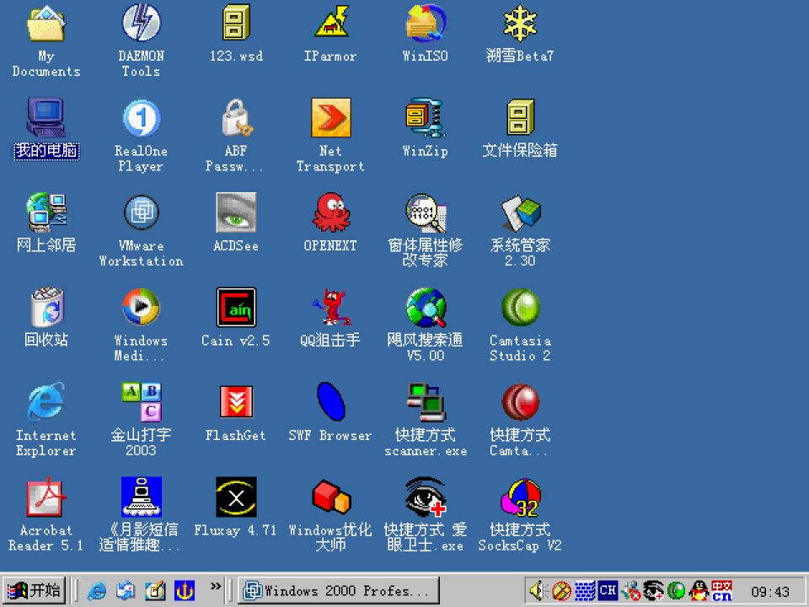
Task: Open the 系统管家 2.30 icon
Action: [520, 212]
